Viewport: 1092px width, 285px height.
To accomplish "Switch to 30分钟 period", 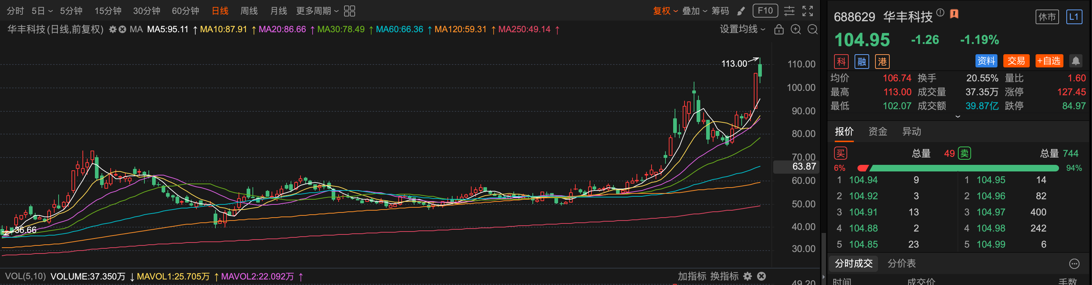I will coord(147,11).
